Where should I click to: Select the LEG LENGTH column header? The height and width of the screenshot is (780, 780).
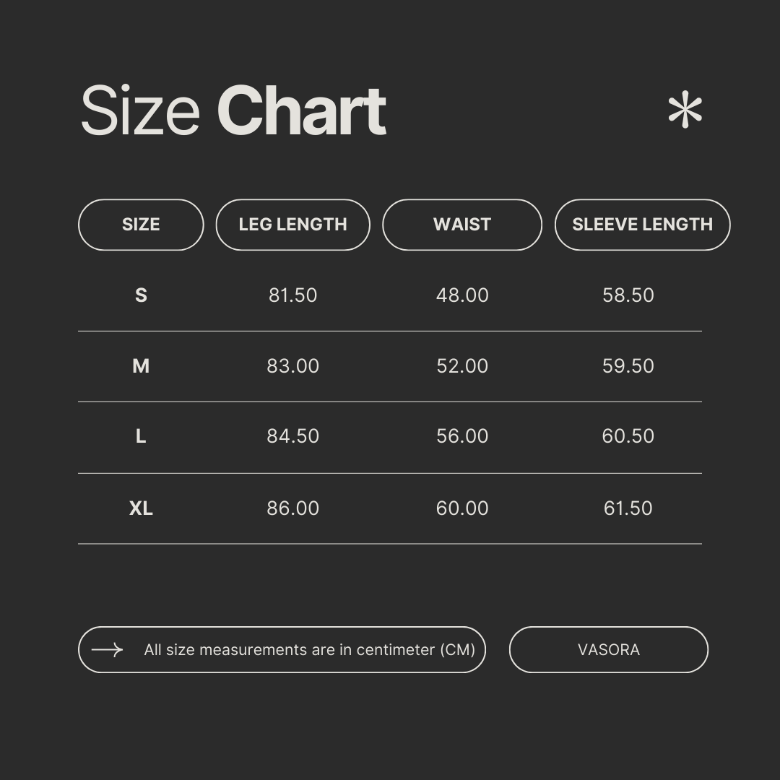[293, 225]
